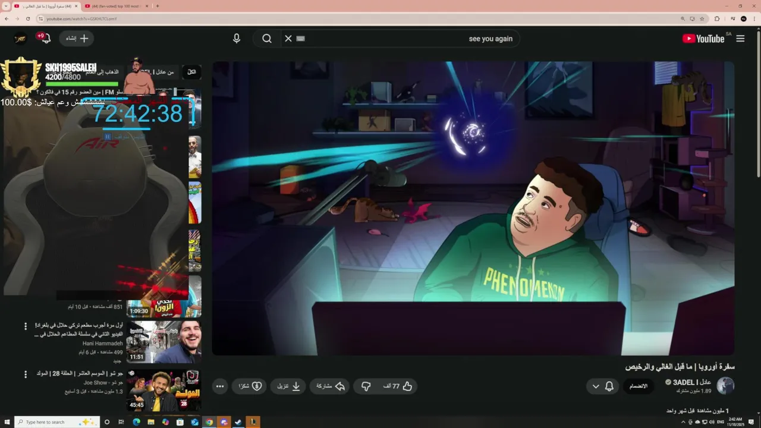Dislike the video with thumbs down
This screenshot has height=428, width=761.
point(366,386)
